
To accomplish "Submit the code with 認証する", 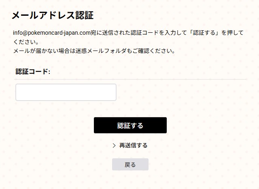I will point(130,125).
